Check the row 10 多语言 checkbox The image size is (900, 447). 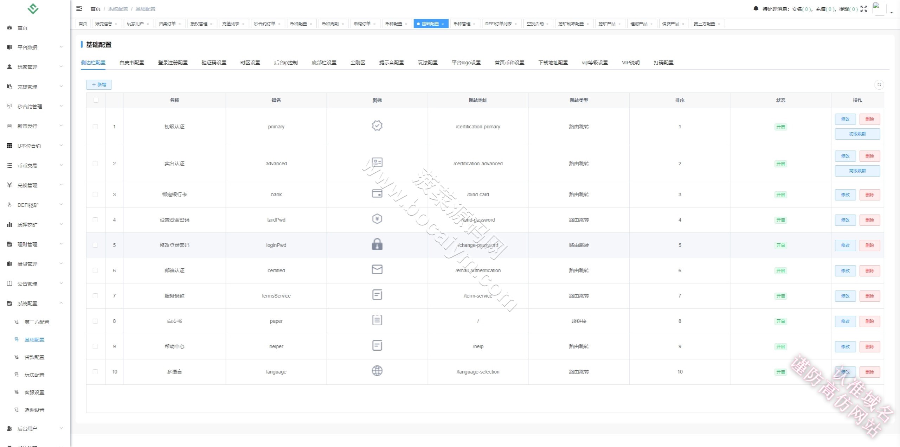(95, 372)
